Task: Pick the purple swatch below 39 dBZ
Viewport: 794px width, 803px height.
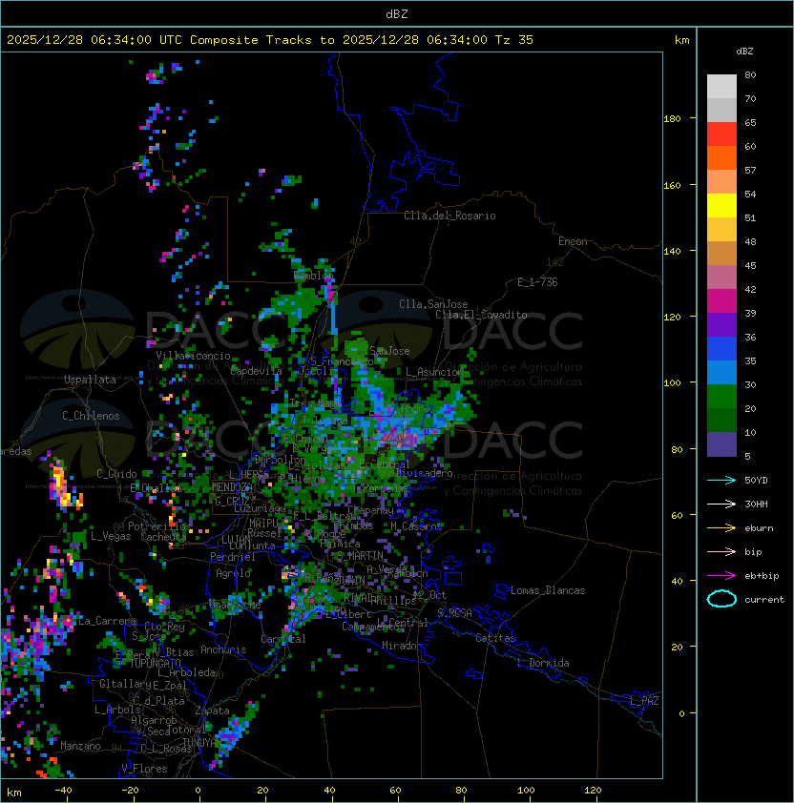Action: tap(721, 324)
